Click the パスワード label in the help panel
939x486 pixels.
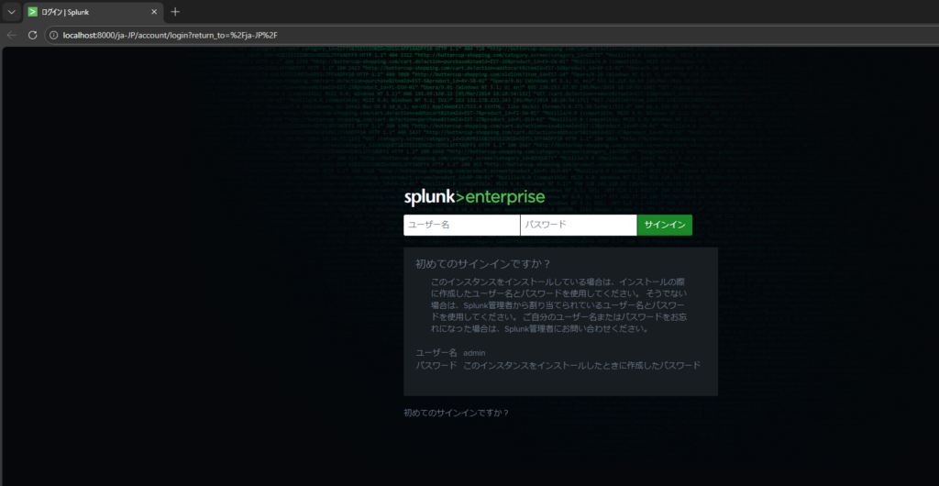pyautogui.click(x=436, y=365)
